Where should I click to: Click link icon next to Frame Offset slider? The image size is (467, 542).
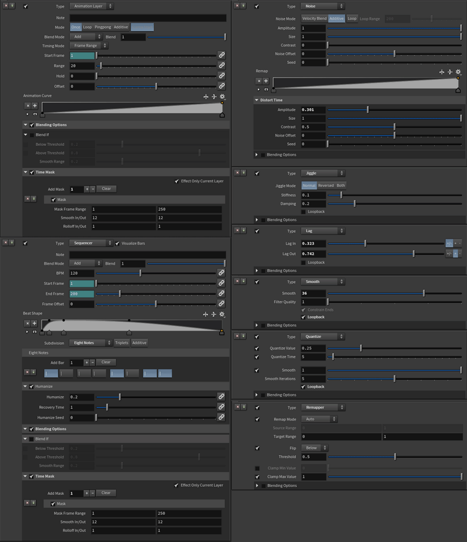point(221,304)
